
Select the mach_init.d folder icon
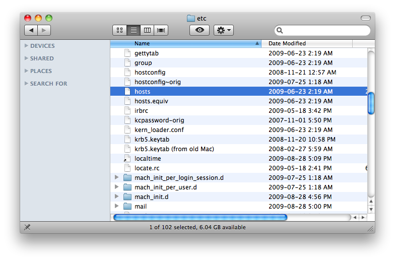click(x=127, y=197)
